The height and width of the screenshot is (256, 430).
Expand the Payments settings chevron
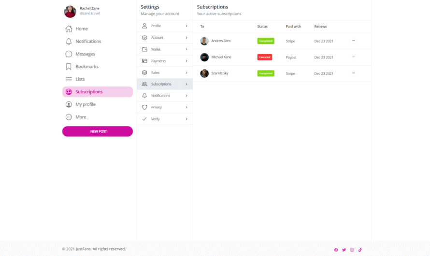coord(186,61)
